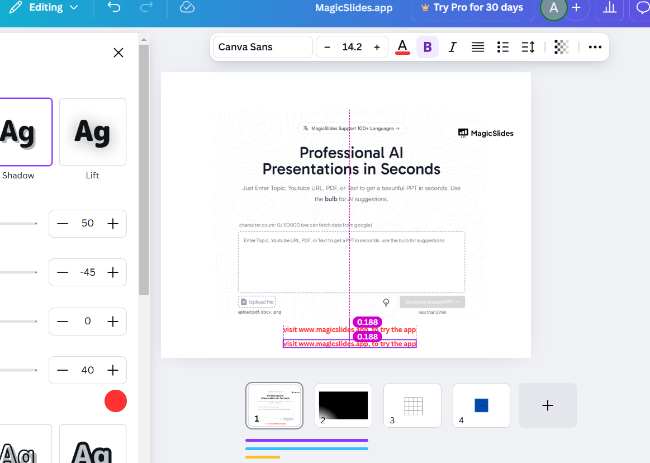
Task: Select slide 3 thumbnail
Action: (412, 405)
